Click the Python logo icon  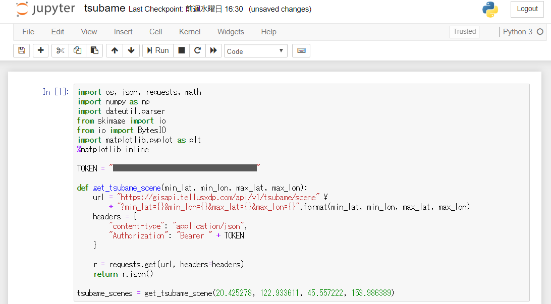tap(490, 10)
